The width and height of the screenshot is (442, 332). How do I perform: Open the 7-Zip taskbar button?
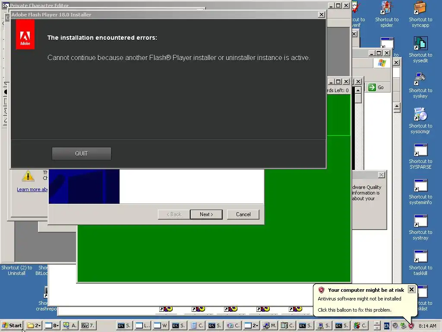(88, 326)
